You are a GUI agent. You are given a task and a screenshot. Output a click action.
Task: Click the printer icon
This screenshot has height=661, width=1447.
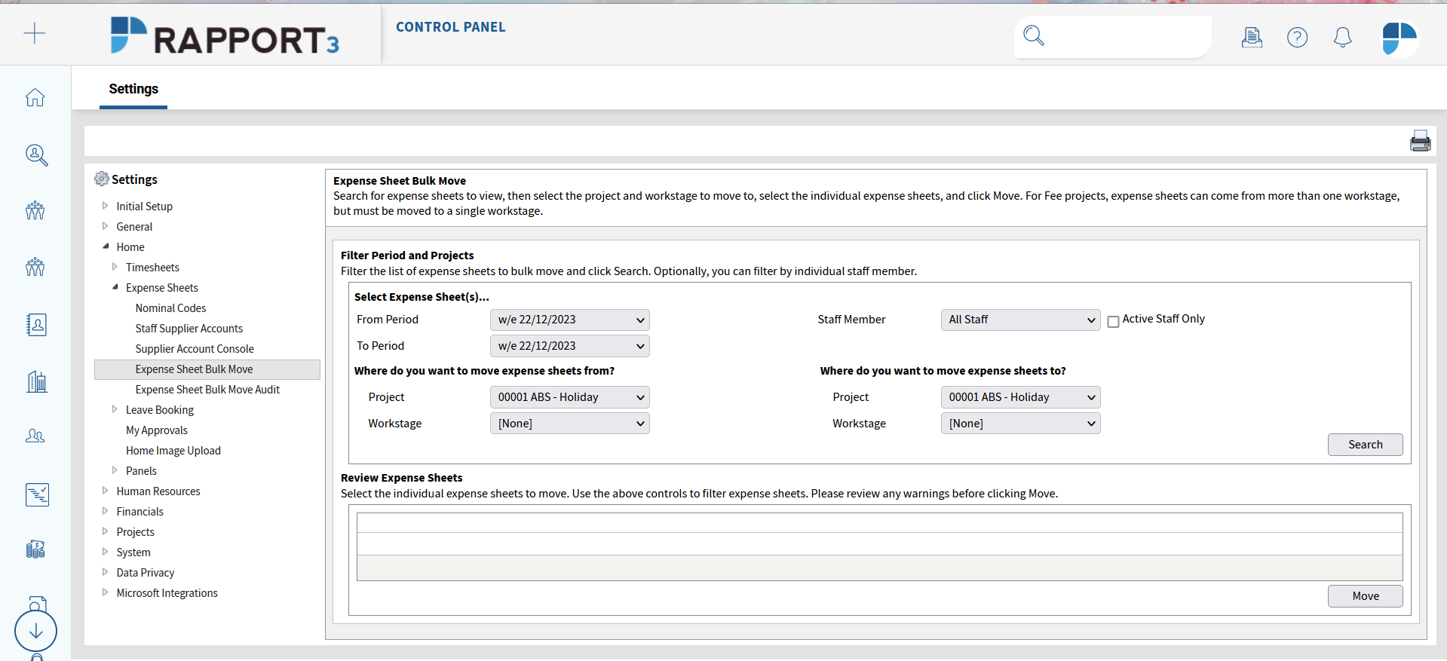(x=1420, y=141)
